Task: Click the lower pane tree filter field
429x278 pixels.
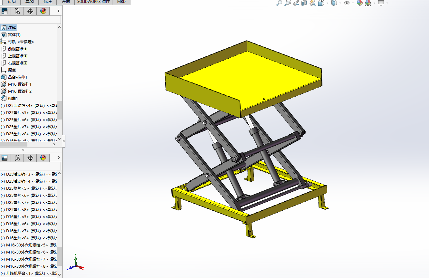Action: 30,166
